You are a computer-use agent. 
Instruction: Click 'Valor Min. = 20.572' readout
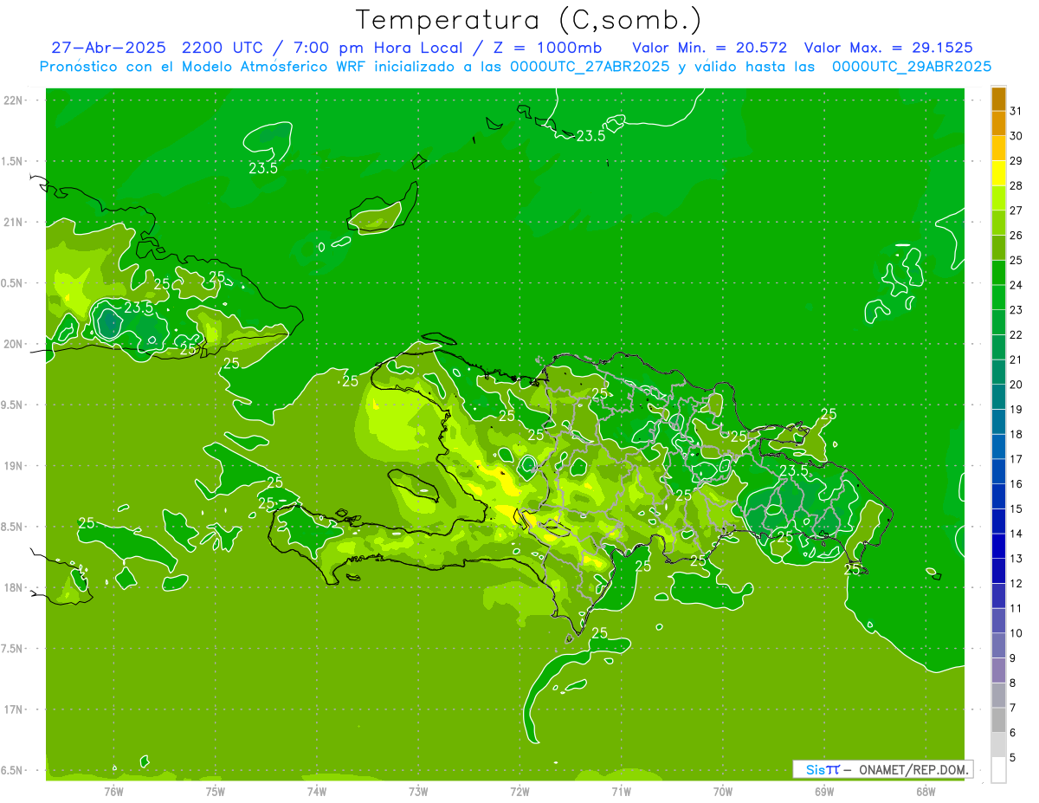pyautogui.click(x=710, y=47)
